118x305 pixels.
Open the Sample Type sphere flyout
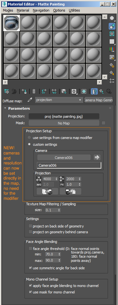(112, 18)
